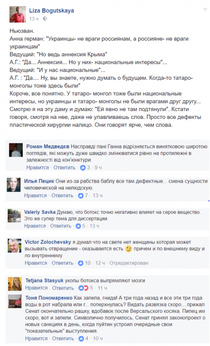
Task: Like Роман Медведев's comment via Нравится
Action: pos(37,168)
